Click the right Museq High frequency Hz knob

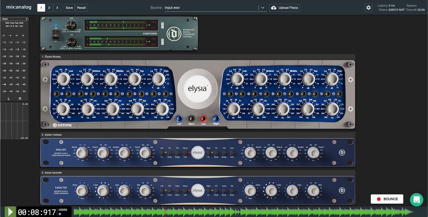tap(332, 109)
